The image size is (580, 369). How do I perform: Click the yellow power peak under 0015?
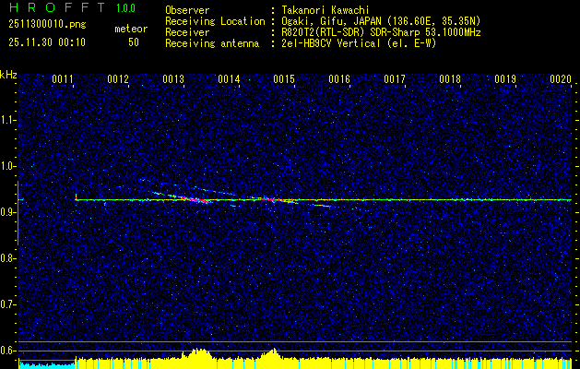(272, 355)
